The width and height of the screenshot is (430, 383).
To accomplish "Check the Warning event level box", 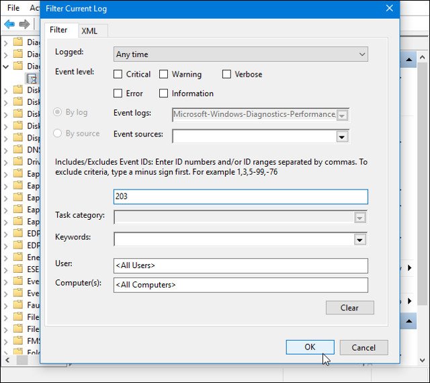I will 163,75.
